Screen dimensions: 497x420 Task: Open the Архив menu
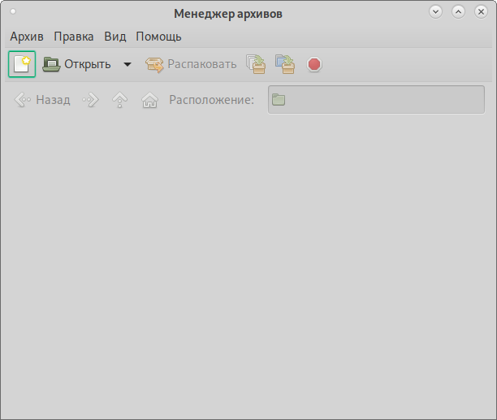pyautogui.click(x=27, y=37)
